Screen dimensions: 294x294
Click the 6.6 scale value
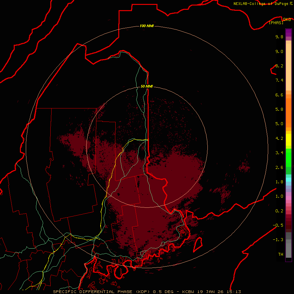click(279, 95)
